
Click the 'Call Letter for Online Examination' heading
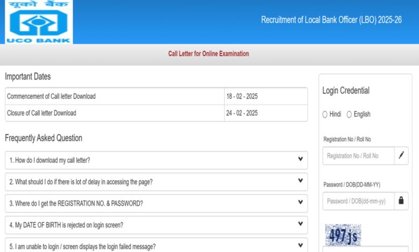click(x=208, y=54)
